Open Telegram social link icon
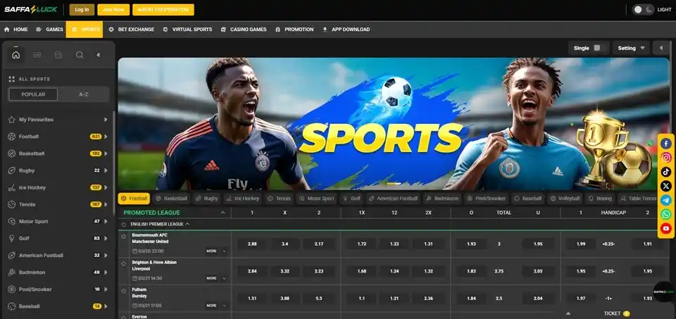 click(x=666, y=200)
